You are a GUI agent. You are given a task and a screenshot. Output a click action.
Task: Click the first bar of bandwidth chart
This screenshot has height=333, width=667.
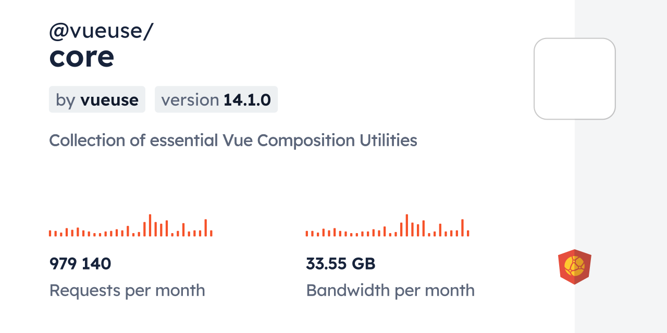coord(307,233)
